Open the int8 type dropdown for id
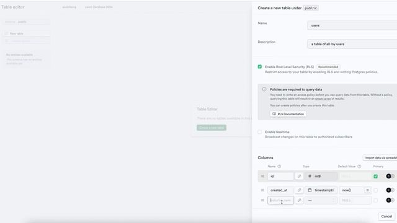Screen dimensions: 397x223 click(321, 176)
